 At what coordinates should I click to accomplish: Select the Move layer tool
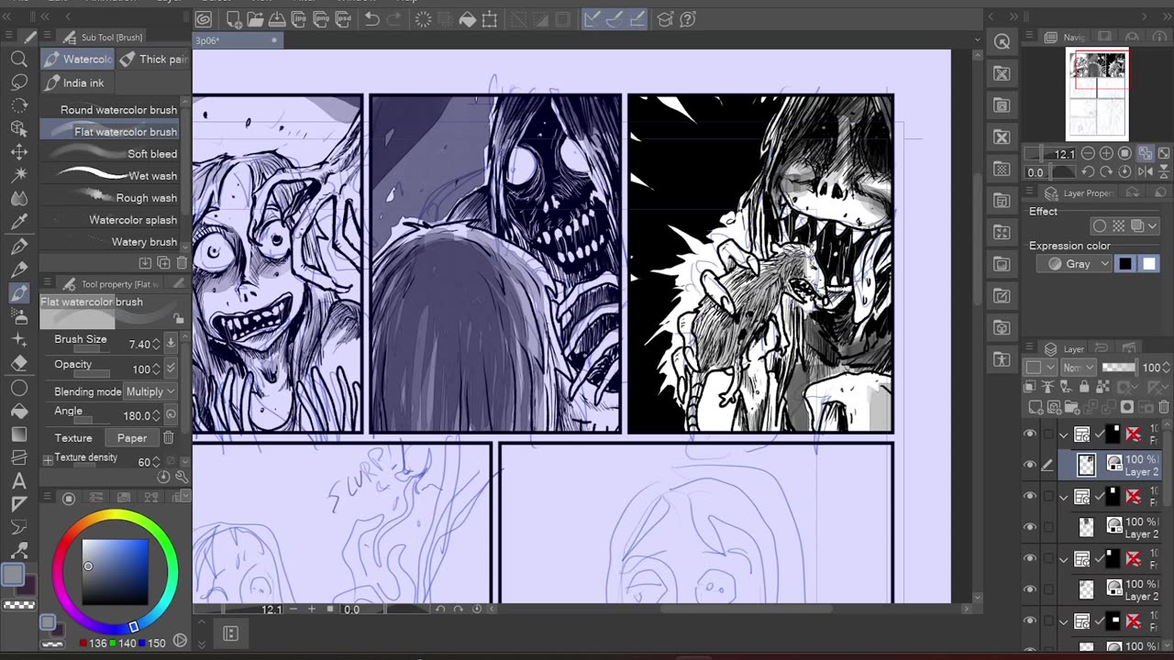pos(18,152)
